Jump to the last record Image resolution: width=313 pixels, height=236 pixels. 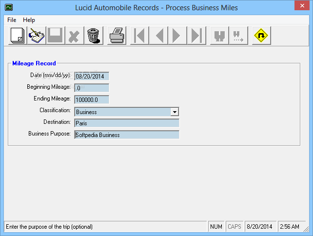(196, 36)
